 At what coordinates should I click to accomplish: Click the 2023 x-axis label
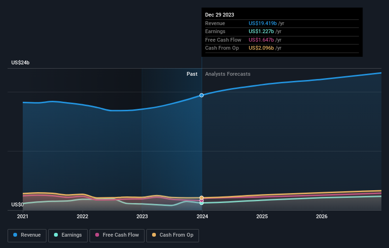pyautogui.click(x=142, y=217)
